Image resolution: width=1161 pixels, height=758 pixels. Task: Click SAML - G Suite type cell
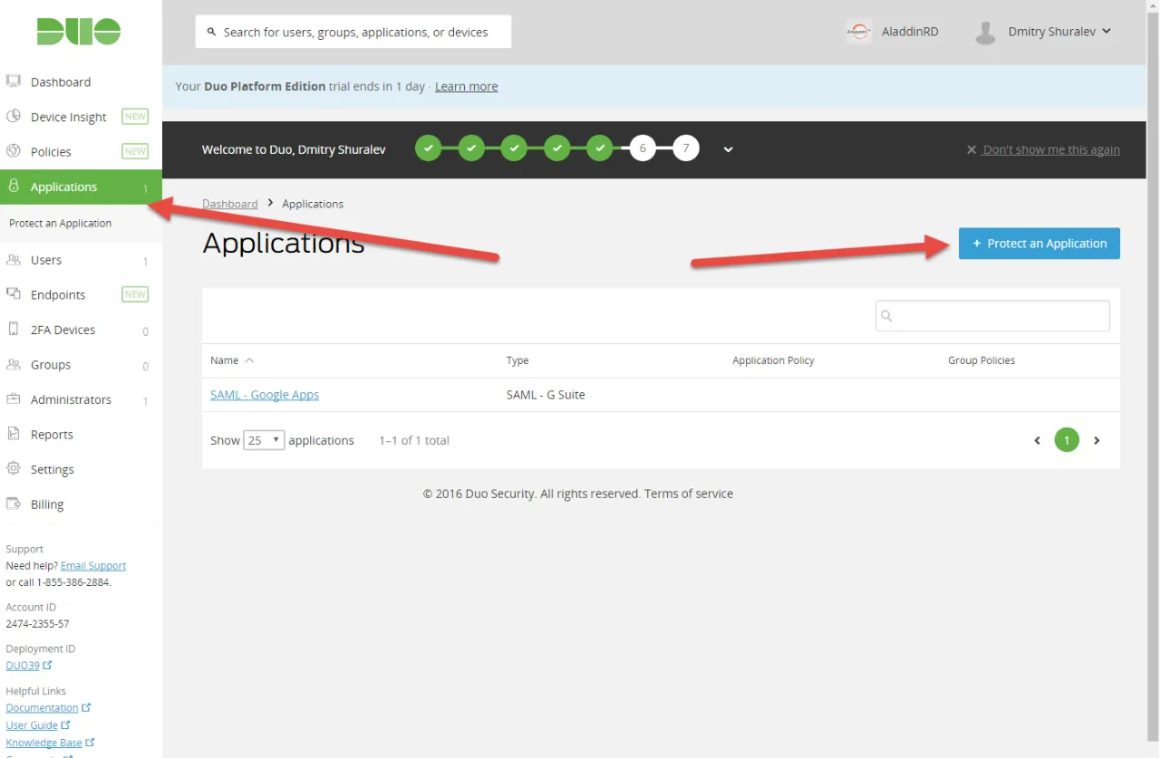click(546, 395)
